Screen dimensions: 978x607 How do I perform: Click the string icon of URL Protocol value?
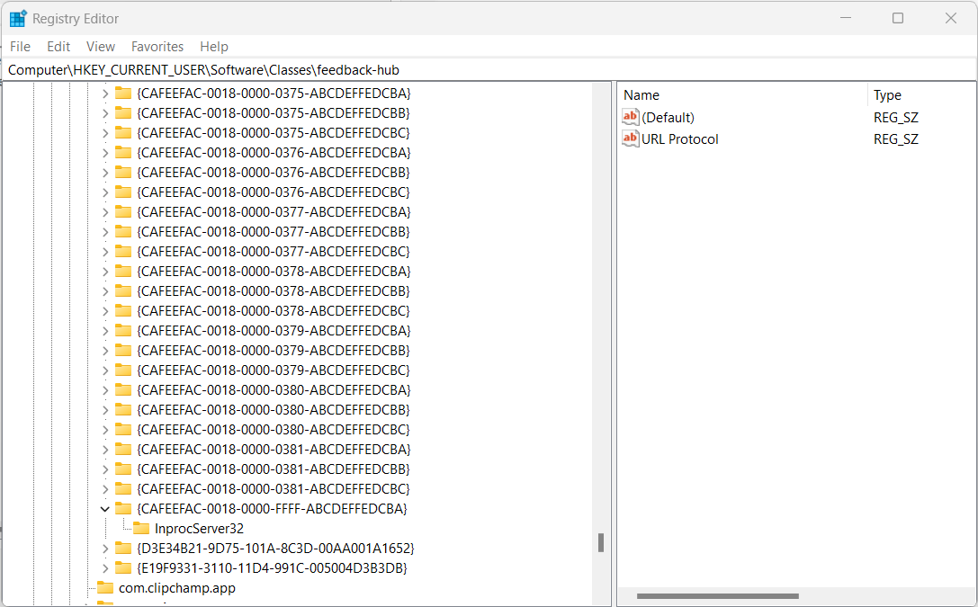[631, 139]
